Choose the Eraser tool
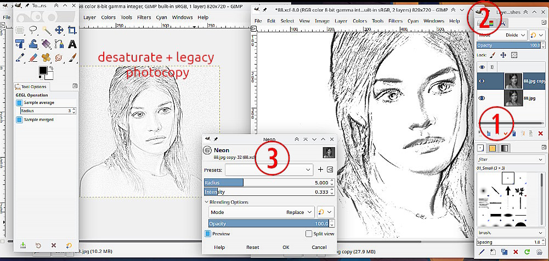Viewport: 549px width, 261px height. click(x=33, y=57)
